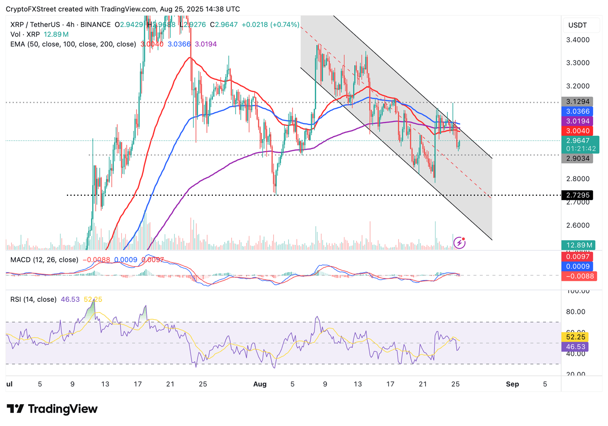Select the gray 3.1294 level label

pyautogui.click(x=578, y=102)
